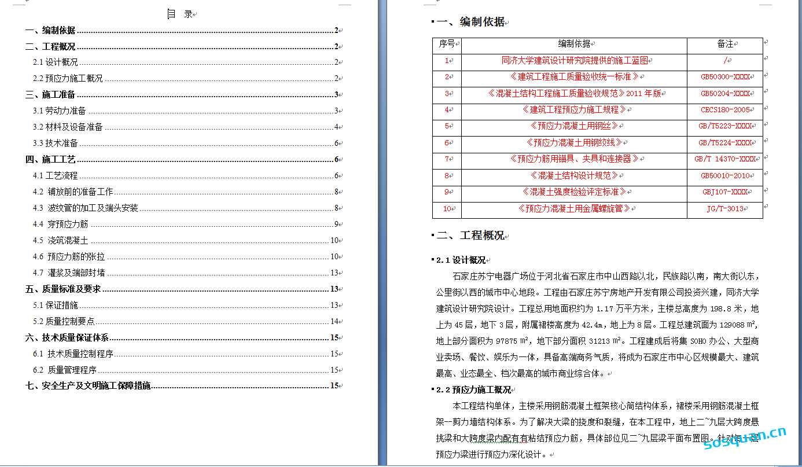
Task: Click the 编制依据 column header in the table
Action: [574, 44]
